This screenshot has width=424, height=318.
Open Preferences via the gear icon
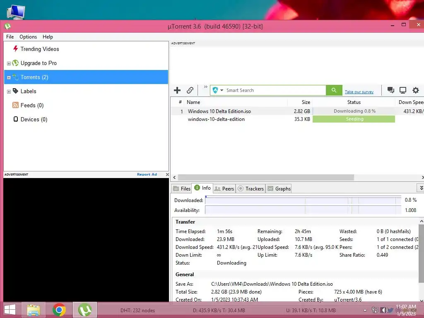[x=416, y=90]
